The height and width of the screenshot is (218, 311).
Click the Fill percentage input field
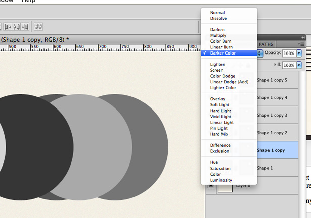(x=289, y=65)
